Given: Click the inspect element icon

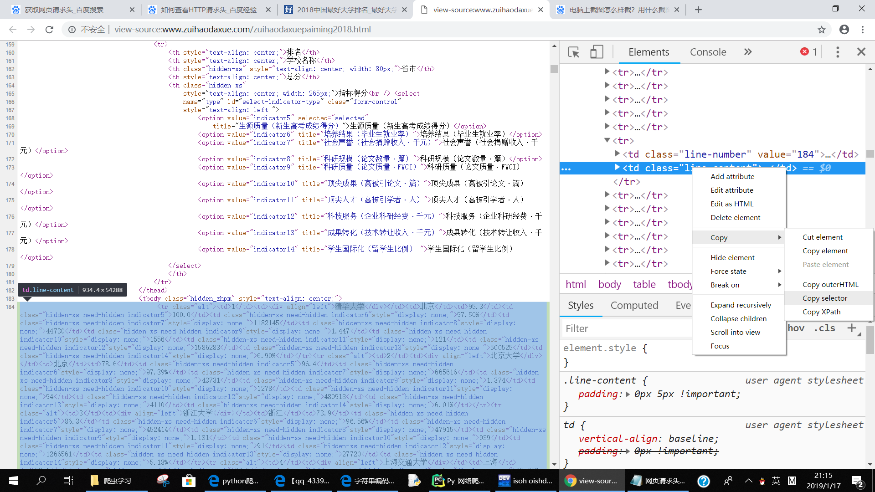Looking at the screenshot, I should click(x=573, y=51).
